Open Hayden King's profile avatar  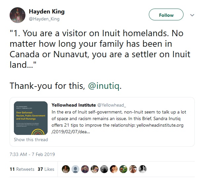coord(18,15)
